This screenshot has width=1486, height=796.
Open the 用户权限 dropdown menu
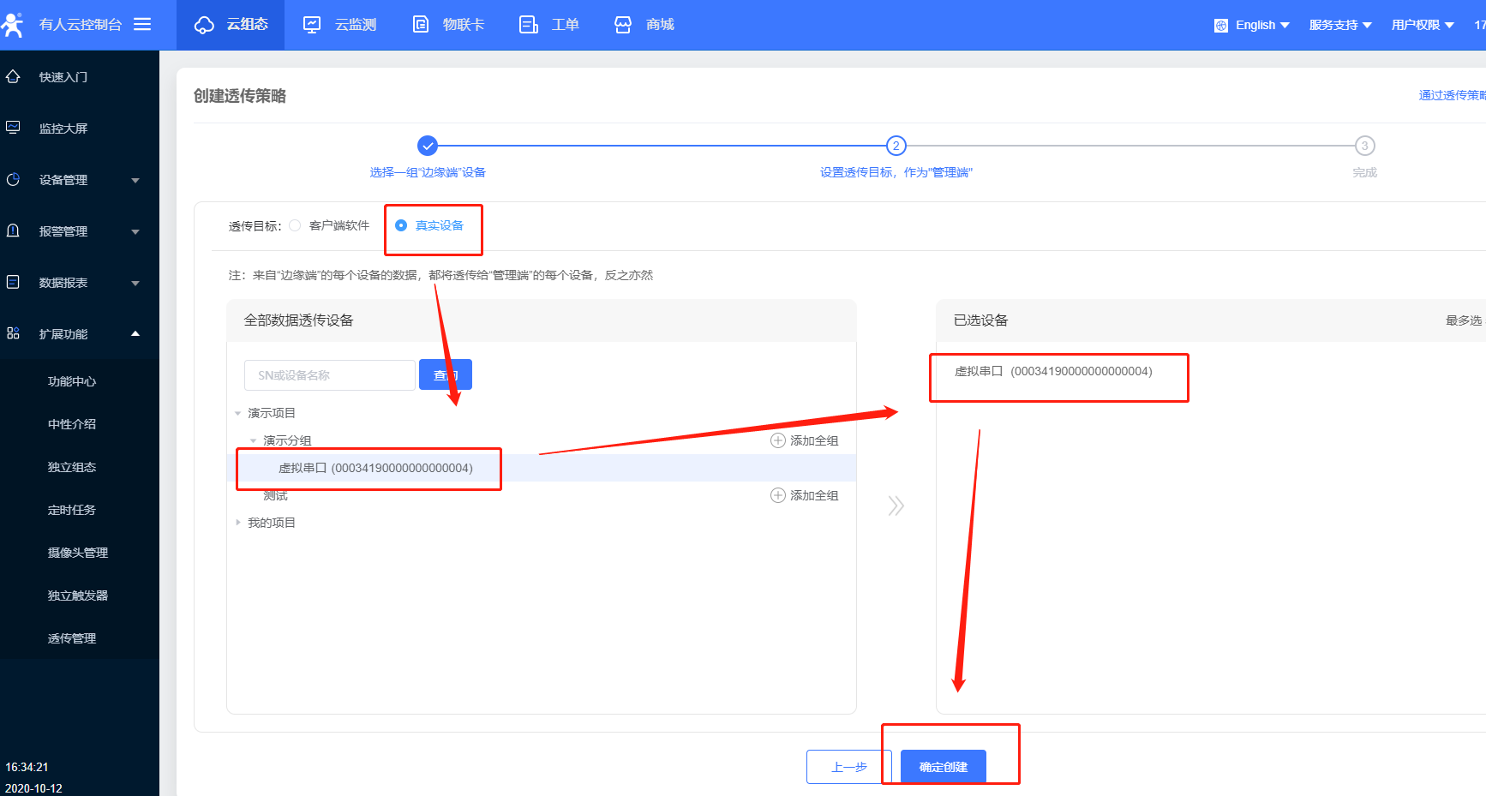click(x=1422, y=25)
